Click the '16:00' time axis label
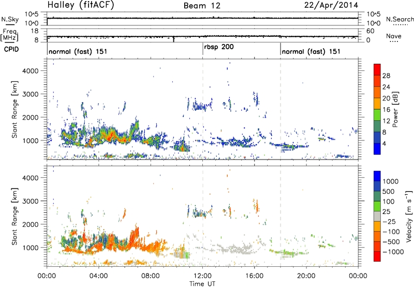The width and height of the screenshot is (414, 287). pos(254,276)
